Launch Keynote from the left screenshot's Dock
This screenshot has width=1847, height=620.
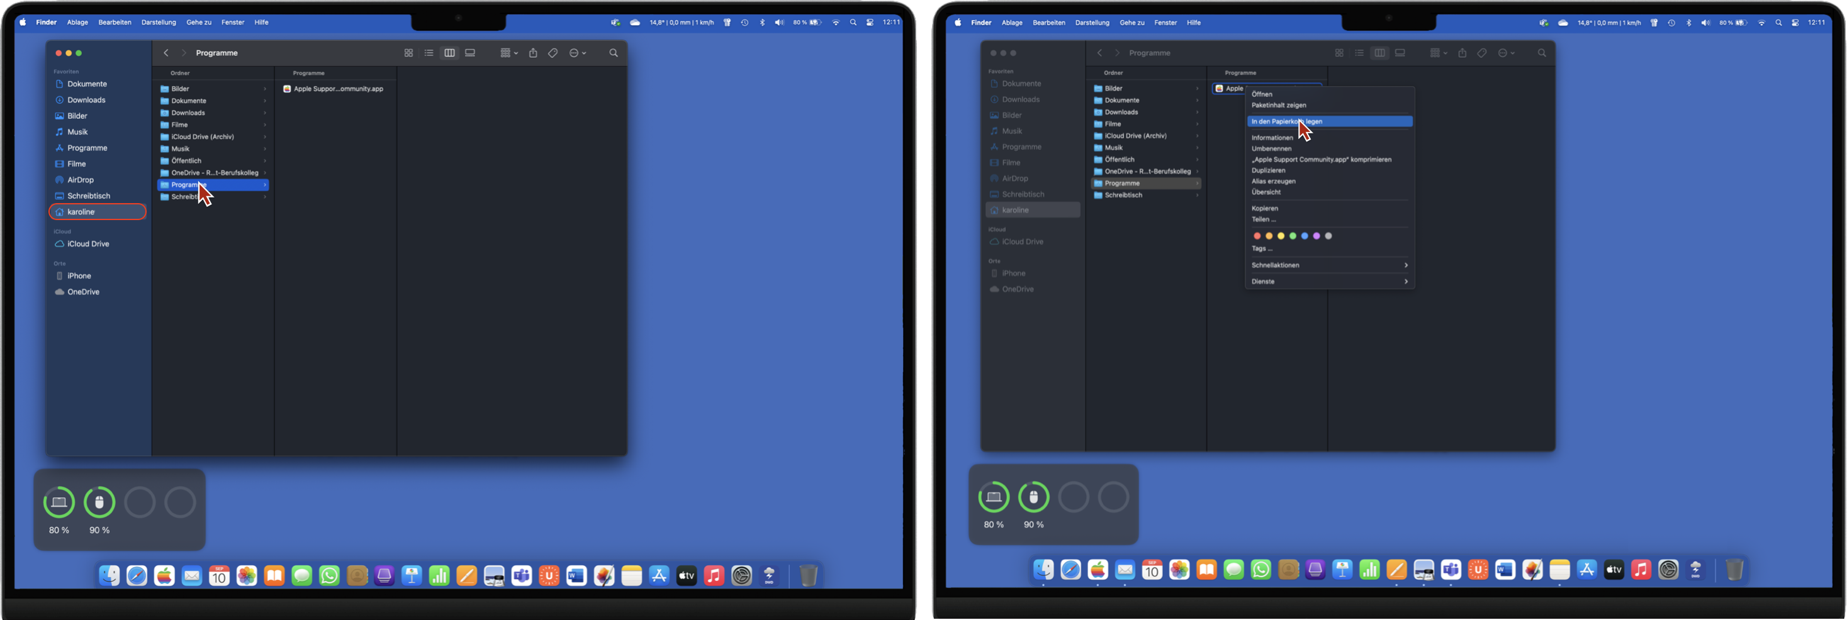click(x=412, y=575)
